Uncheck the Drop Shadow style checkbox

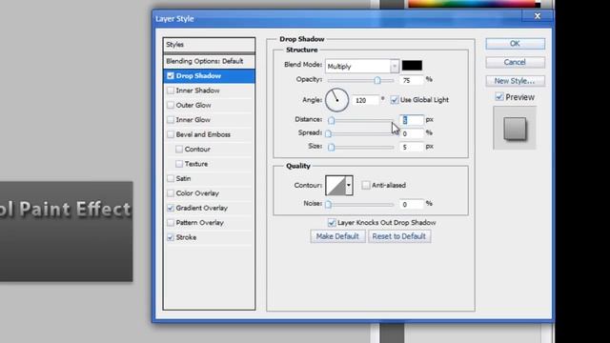[x=171, y=76]
